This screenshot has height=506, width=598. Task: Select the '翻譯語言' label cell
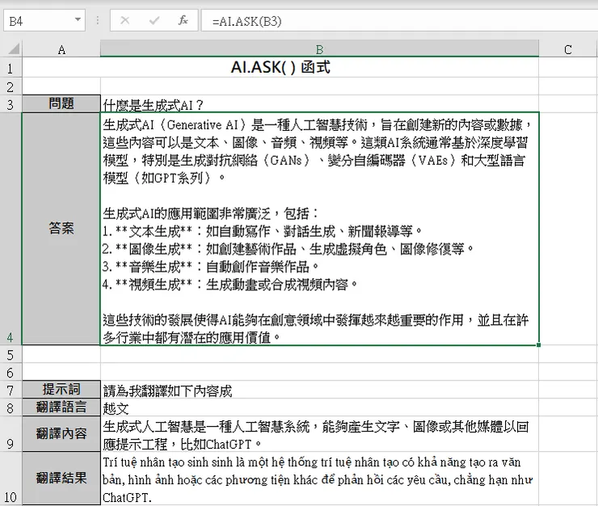[x=61, y=407]
